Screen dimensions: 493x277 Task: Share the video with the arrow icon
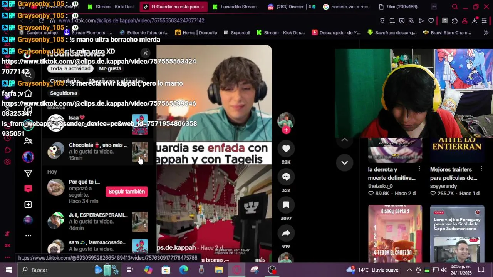pos(286,233)
